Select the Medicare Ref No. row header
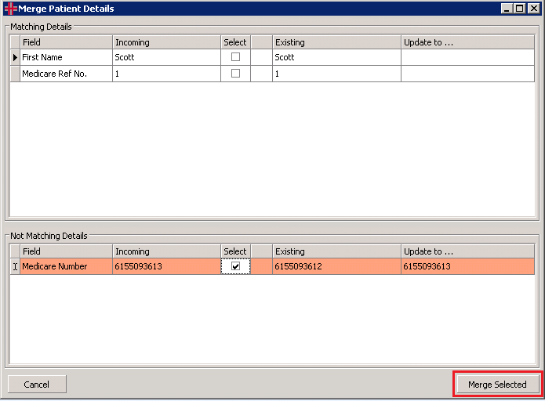 click(x=15, y=74)
